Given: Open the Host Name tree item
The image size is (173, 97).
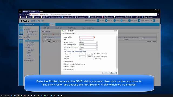Looking at the screenshot, I should pyautogui.click(x=30, y=49).
